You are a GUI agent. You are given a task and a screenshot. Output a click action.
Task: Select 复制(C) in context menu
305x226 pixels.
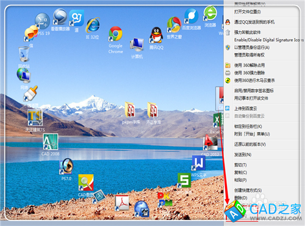pos(240,172)
